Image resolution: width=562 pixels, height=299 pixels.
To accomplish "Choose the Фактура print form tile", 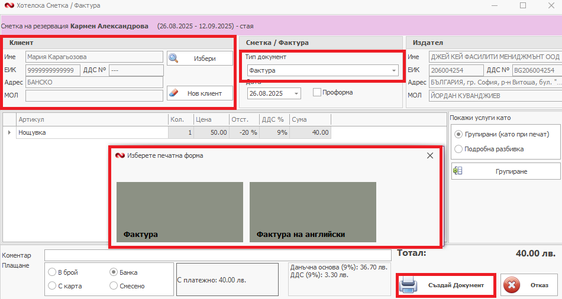I will point(179,212).
